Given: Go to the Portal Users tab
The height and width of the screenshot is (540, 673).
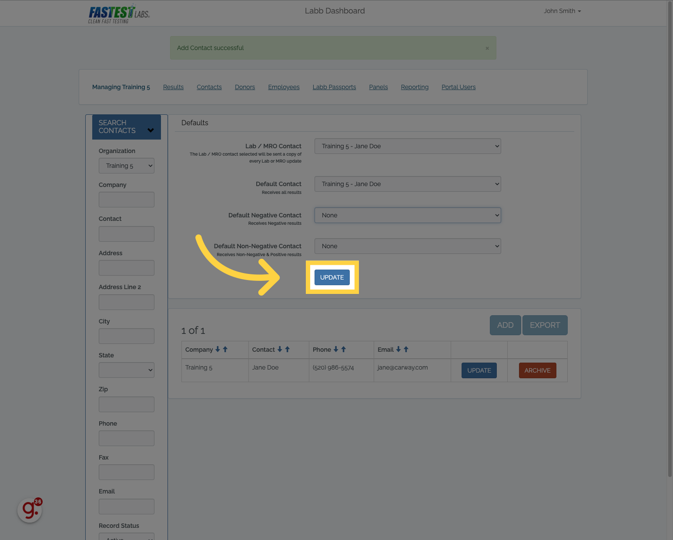Looking at the screenshot, I should point(459,87).
